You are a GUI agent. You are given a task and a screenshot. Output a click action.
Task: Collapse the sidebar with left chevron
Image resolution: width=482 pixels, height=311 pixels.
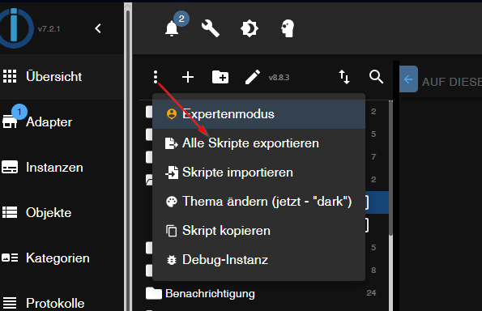[98, 28]
